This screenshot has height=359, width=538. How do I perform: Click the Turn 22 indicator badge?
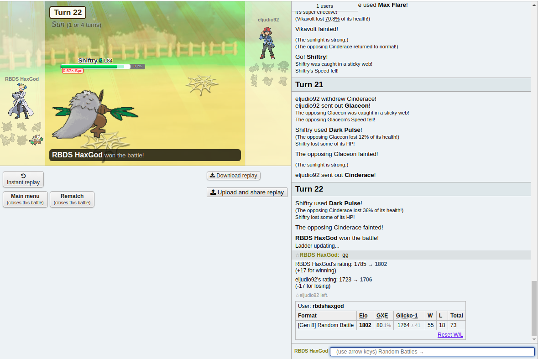point(68,12)
